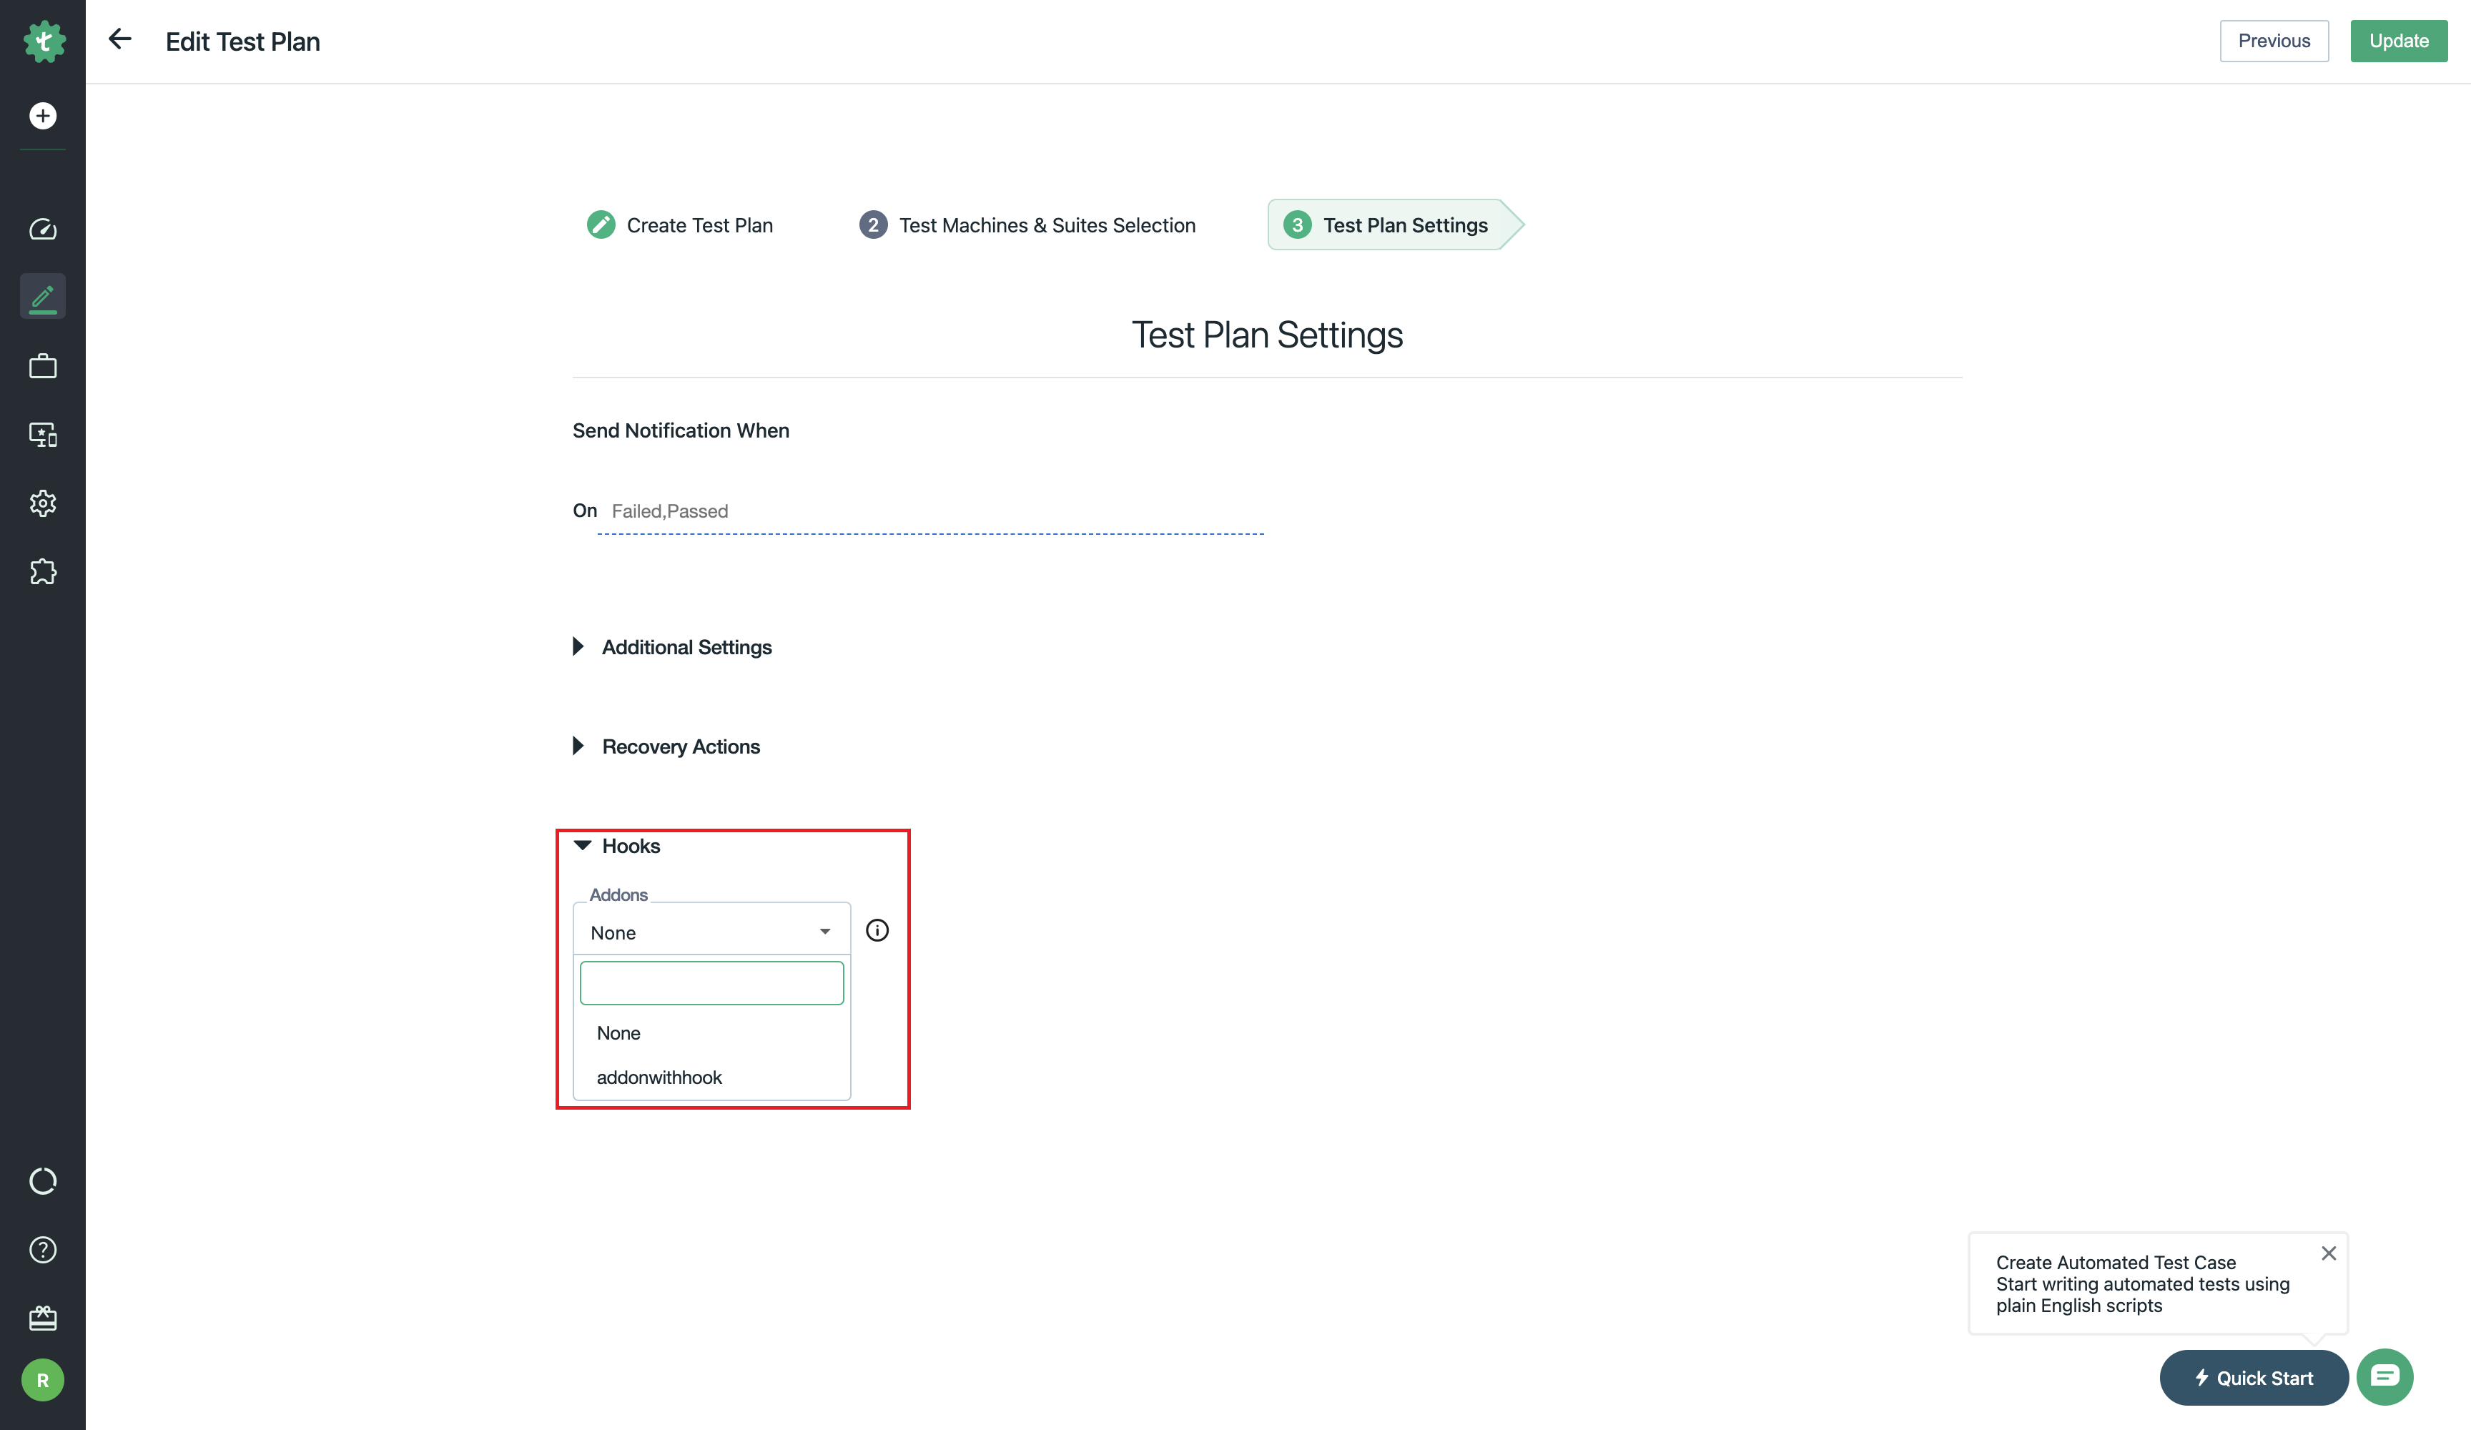Click the Update button
Image resolution: width=2471 pixels, height=1430 pixels.
tap(2397, 41)
